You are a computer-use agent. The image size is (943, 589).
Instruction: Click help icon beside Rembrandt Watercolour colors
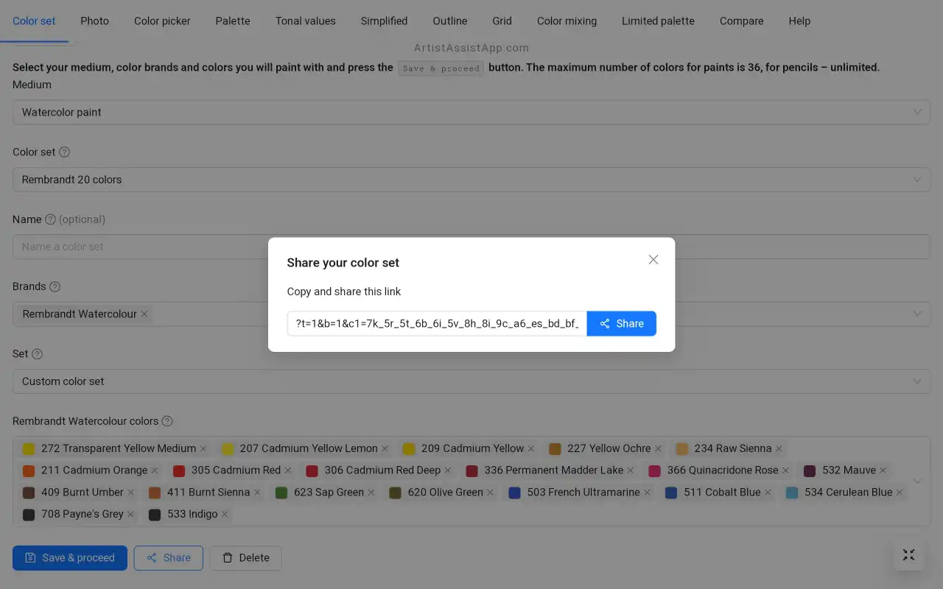coord(167,421)
